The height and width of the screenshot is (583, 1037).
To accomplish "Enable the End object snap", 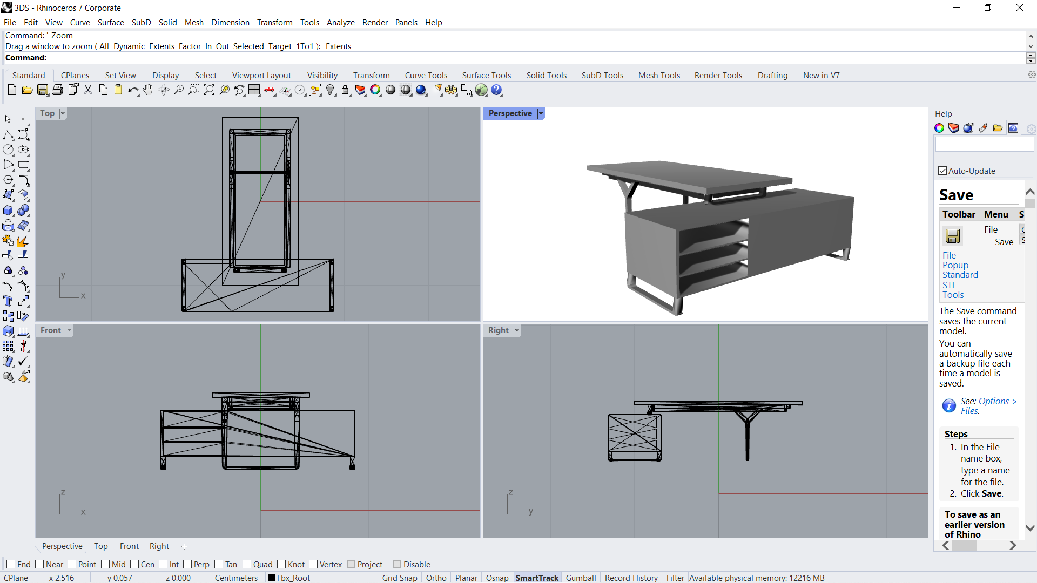I will pyautogui.click(x=11, y=564).
